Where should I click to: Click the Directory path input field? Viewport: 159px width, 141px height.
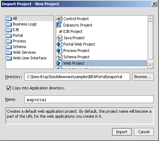(x=77, y=77)
